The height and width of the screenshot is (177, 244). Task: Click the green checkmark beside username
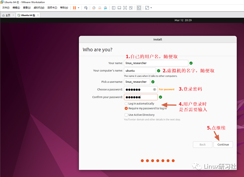pos(153,82)
